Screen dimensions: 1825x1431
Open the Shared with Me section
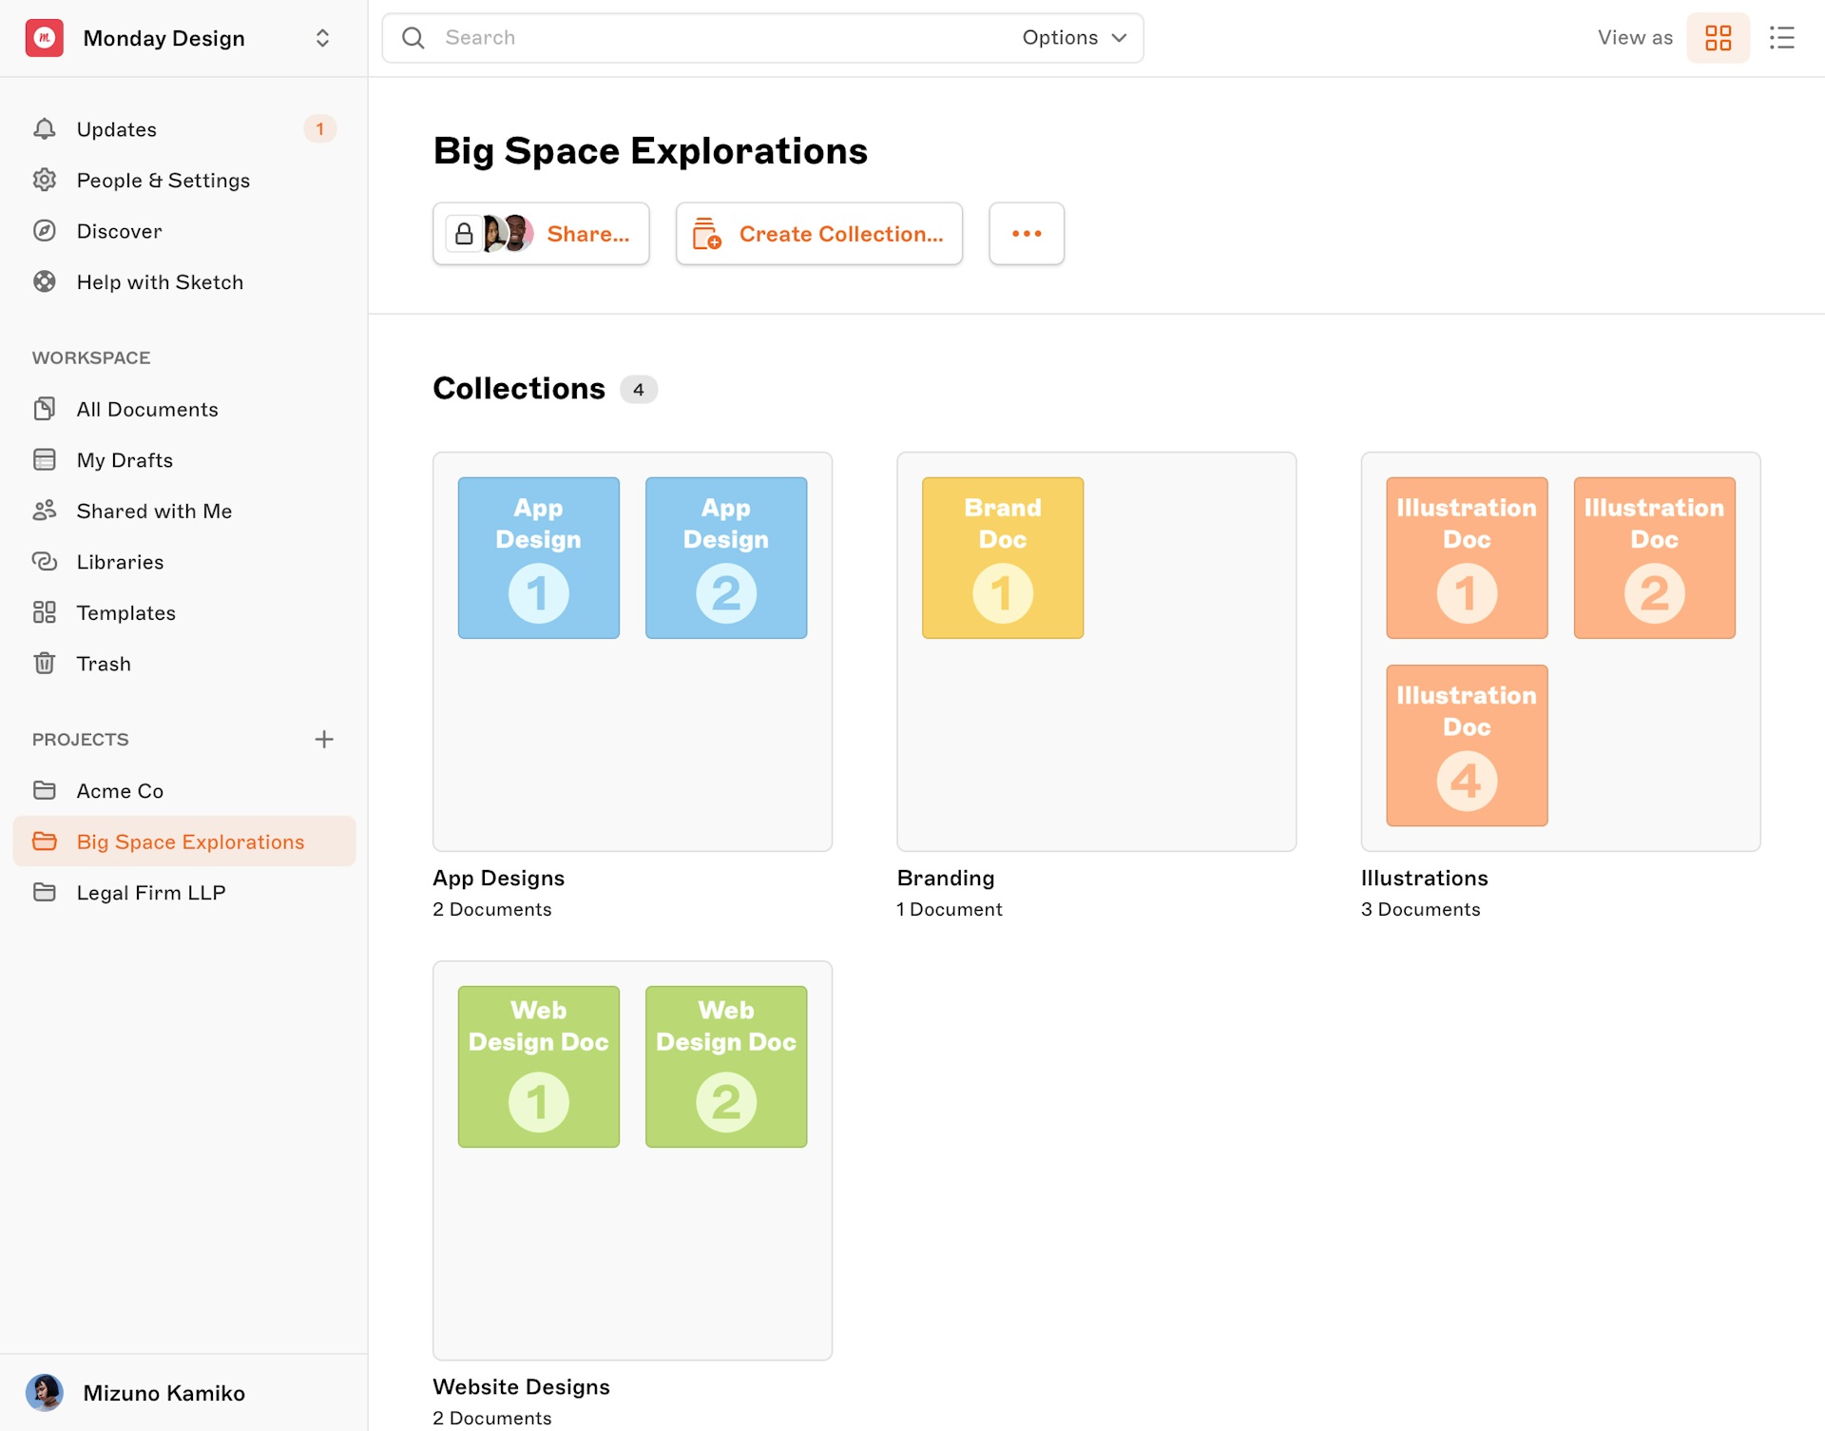153,511
